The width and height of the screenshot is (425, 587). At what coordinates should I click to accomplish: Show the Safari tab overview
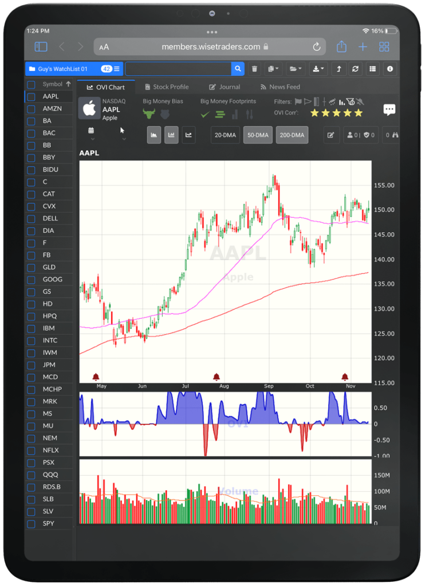pyautogui.click(x=384, y=47)
